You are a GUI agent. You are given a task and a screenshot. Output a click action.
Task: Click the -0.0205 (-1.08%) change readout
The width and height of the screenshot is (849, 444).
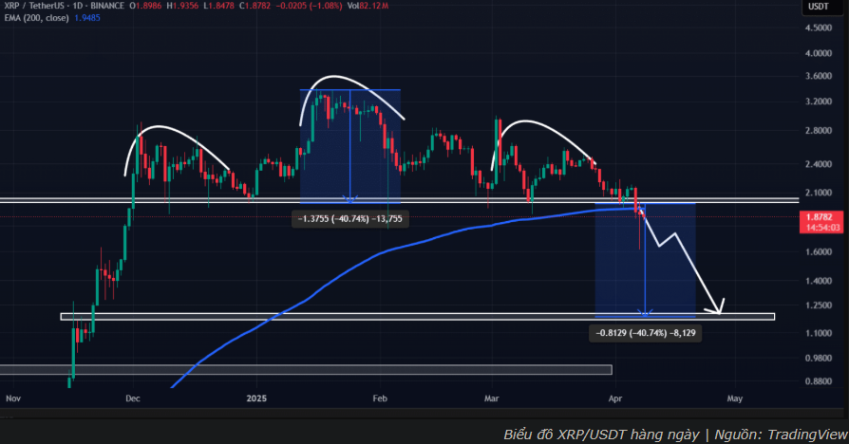pos(309,6)
